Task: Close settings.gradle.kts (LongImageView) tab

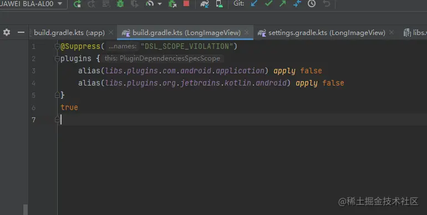Action: [x=392, y=32]
